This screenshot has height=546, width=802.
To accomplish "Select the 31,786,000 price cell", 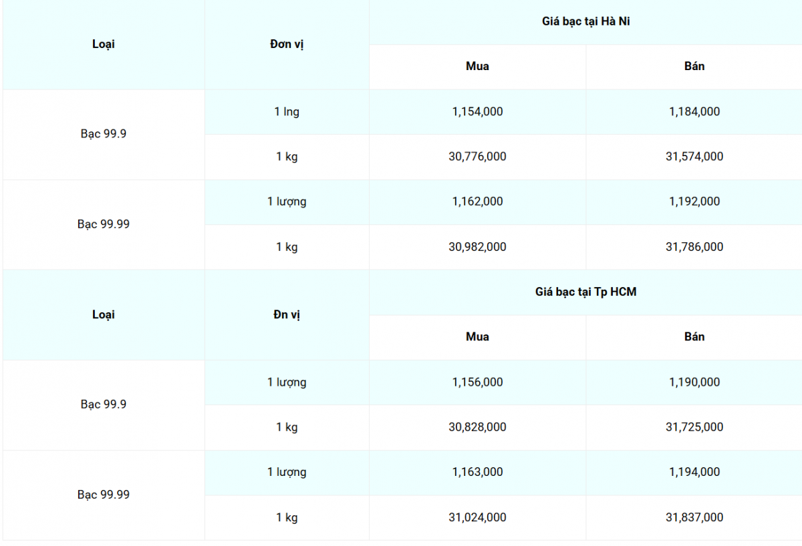I will click(694, 246).
